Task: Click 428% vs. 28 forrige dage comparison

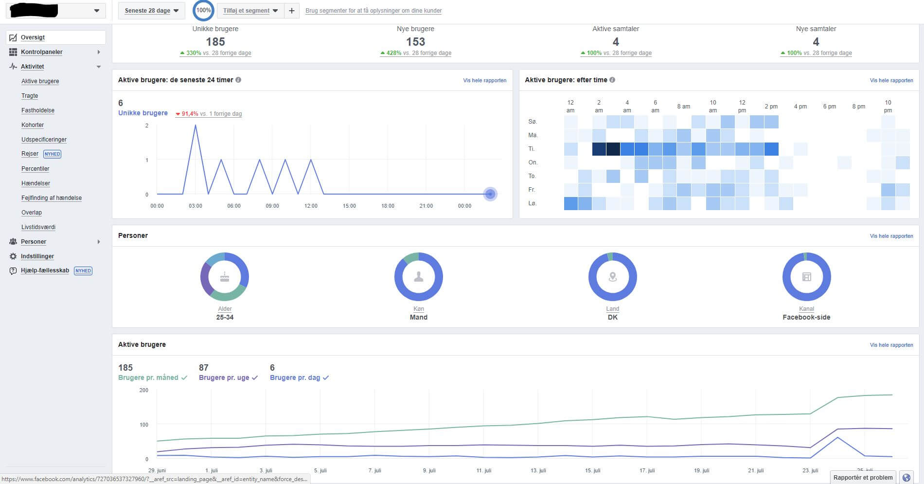Action: 416,53
